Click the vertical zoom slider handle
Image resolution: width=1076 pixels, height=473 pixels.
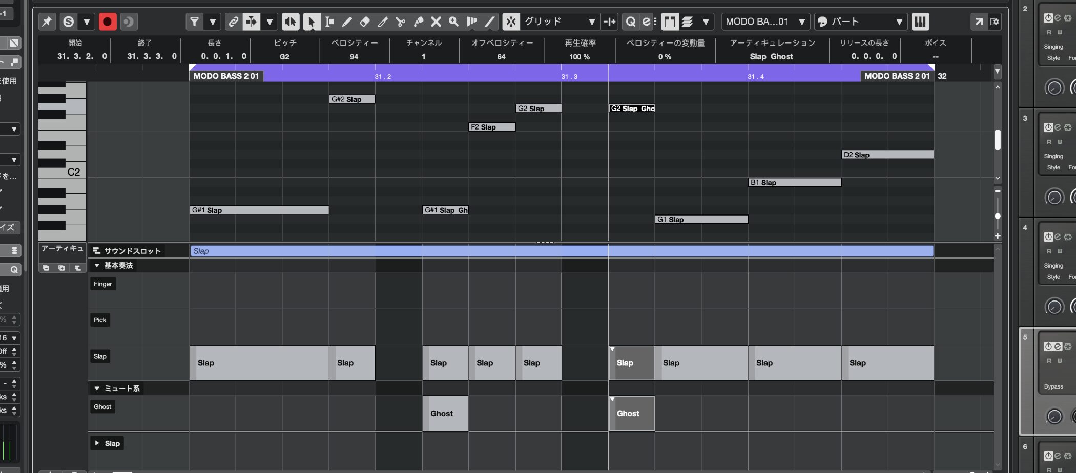[997, 216]
